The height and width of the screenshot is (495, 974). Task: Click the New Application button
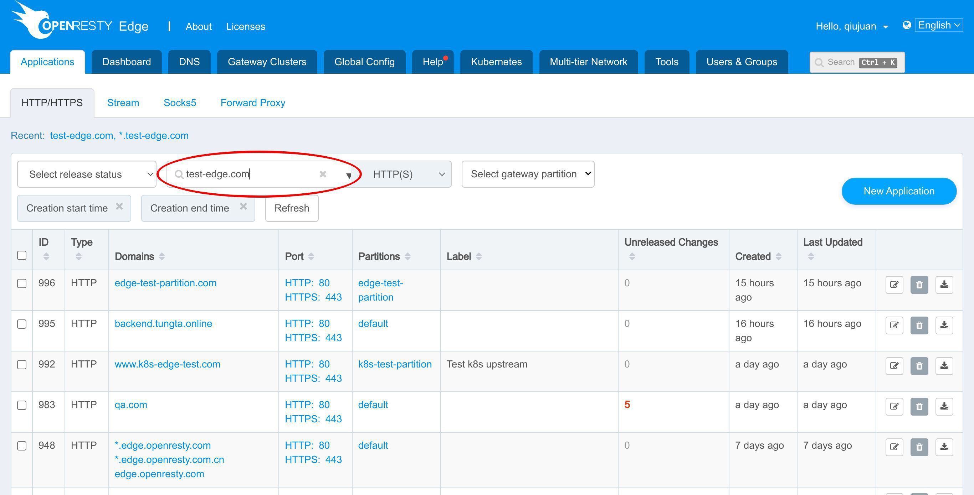pyautogui.click(x=899, y=191)
